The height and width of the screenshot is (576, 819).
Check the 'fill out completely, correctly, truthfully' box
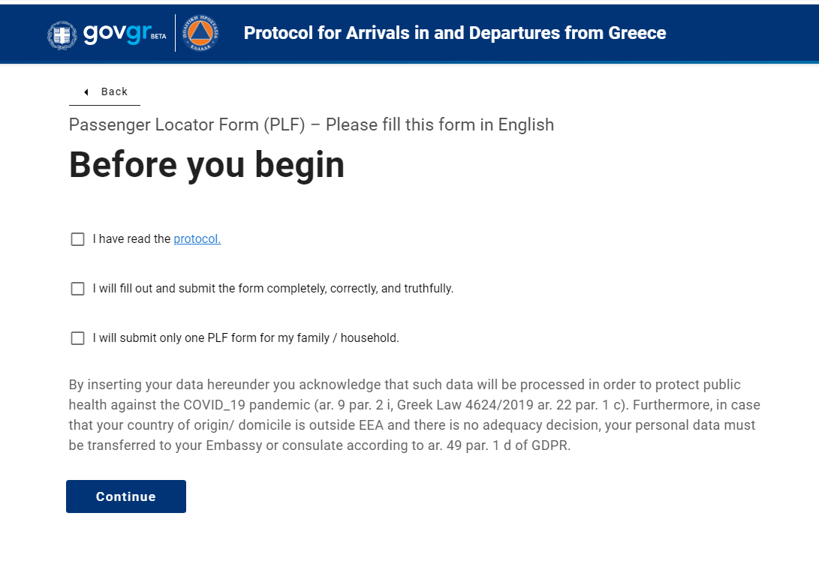pos(77,289)
